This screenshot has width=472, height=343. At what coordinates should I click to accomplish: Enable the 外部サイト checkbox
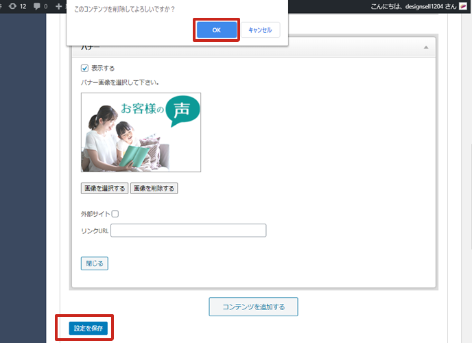pos(115,214)
